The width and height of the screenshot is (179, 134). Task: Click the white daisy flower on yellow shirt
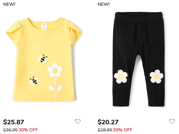click(x=55, y=70)
